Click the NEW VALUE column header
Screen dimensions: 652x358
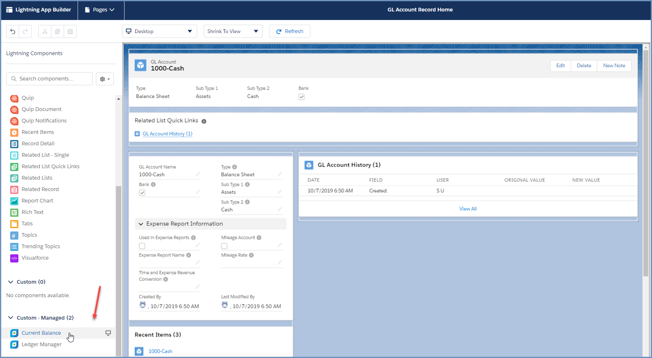pos(586,180)
